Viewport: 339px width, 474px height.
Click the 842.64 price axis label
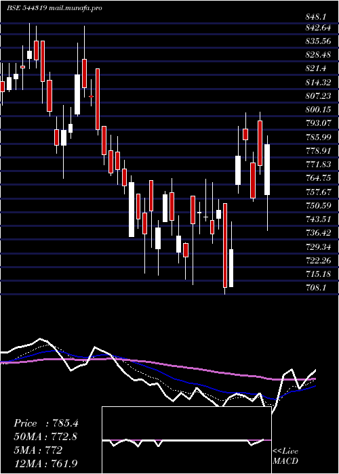(x=317, y=28)
